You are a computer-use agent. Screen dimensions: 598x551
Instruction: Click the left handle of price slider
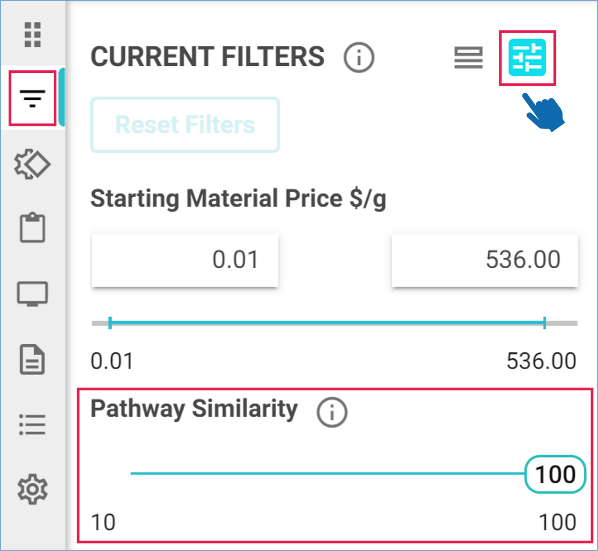tap(110, 323)
